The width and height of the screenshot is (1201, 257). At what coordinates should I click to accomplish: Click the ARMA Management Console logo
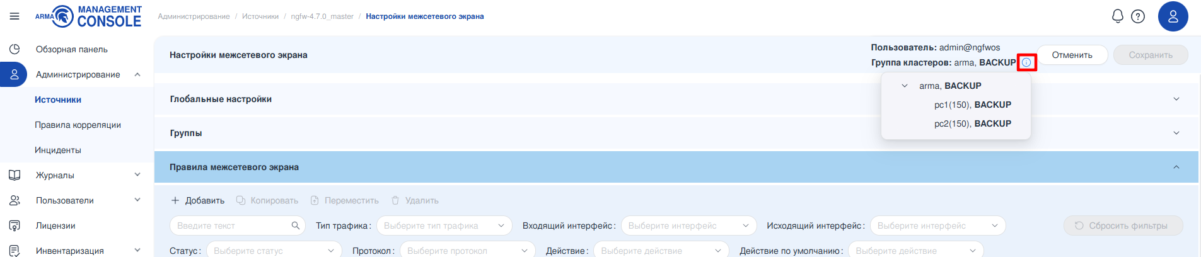[88, 16]
